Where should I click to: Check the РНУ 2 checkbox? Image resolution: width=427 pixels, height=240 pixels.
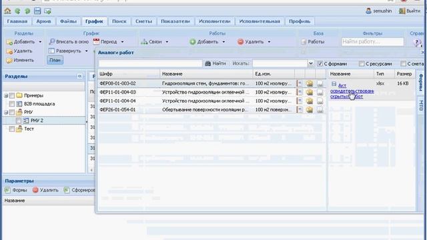pyautogui.click(x=18, y=121)
